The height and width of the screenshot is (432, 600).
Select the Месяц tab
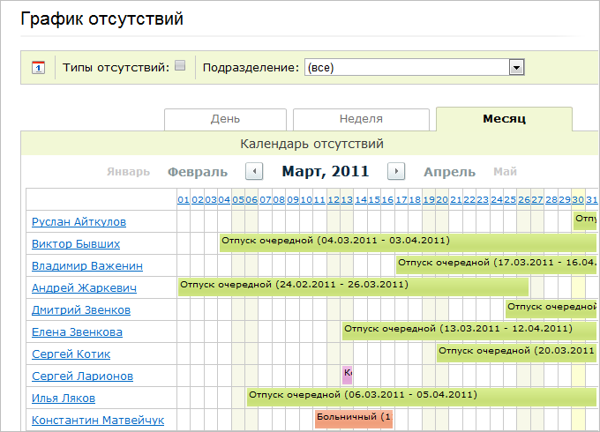point(504,119)
